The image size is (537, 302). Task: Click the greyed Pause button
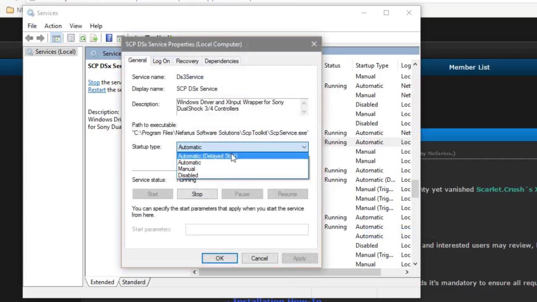(242, 194)
